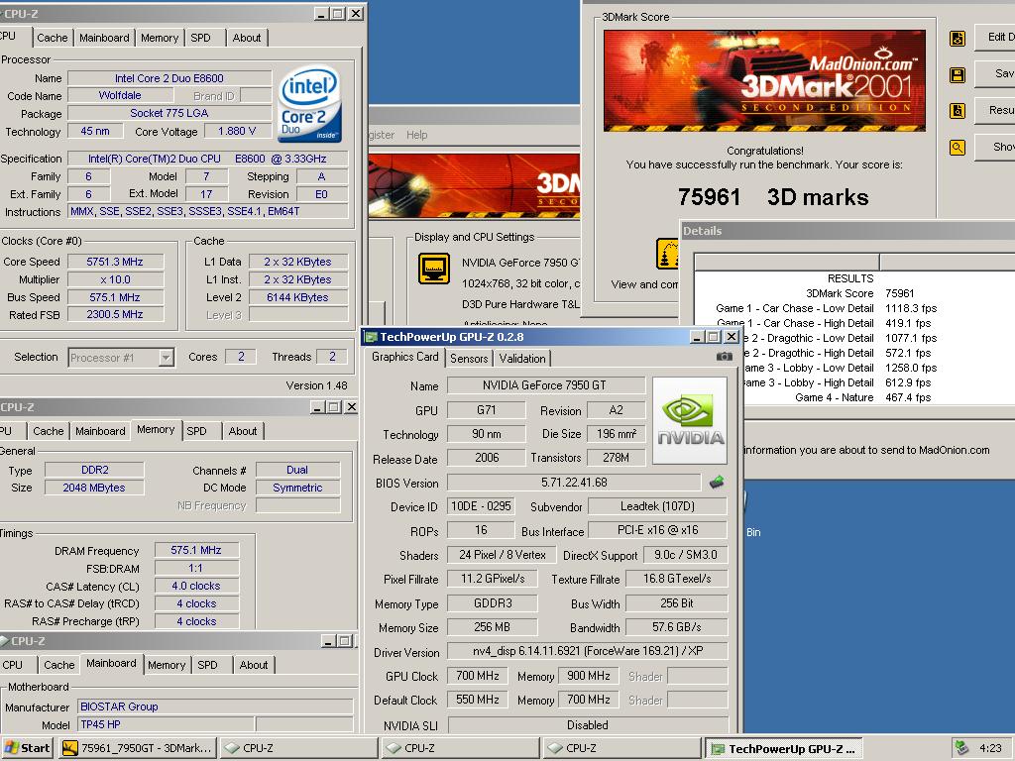Viewport: 1015px width, 761px height.
Task: Click the GPU Name field showing GeForce 7950 GT
Action: pyautogui.click(x=546, y=385)
